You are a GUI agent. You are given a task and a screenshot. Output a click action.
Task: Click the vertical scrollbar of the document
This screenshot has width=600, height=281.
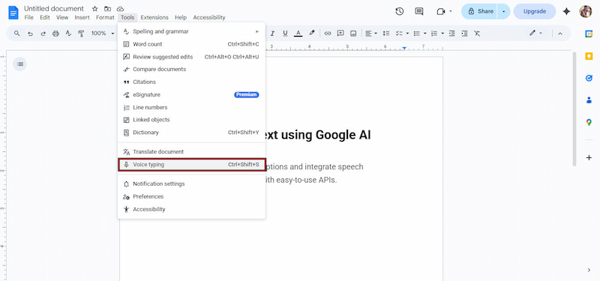(574, 109)
